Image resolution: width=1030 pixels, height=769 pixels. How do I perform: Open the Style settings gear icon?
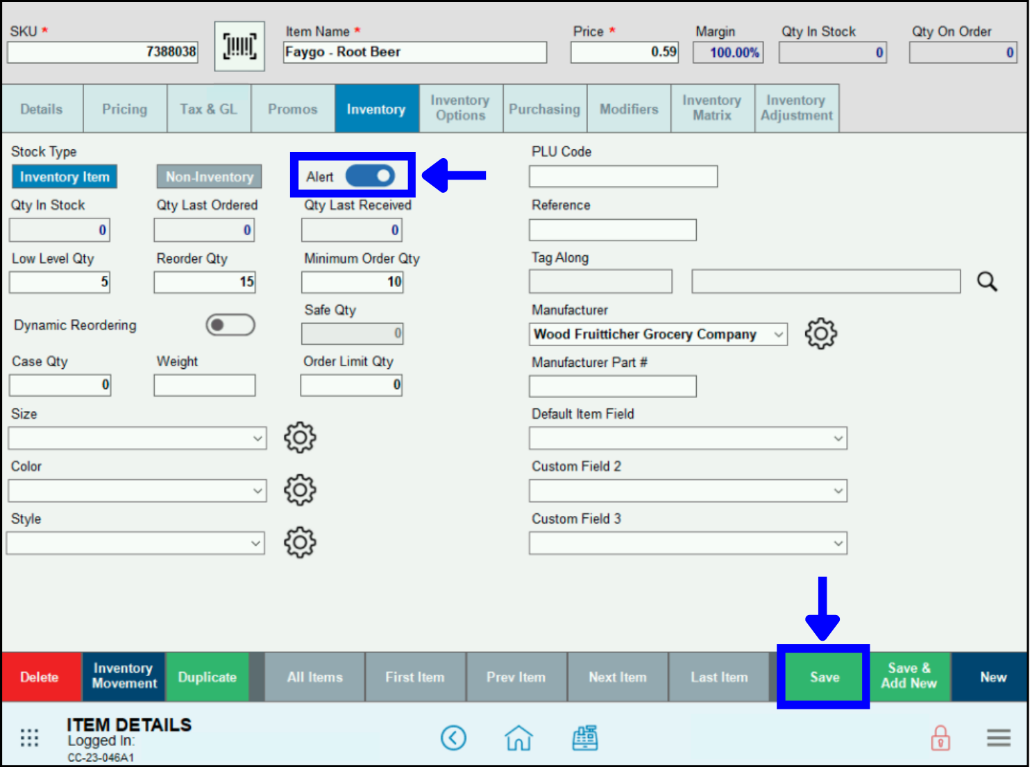299,543
